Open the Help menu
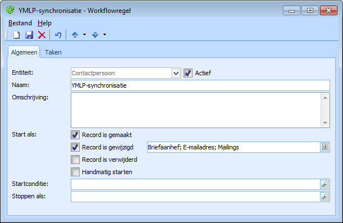The image size is (343, 223). 44,23
